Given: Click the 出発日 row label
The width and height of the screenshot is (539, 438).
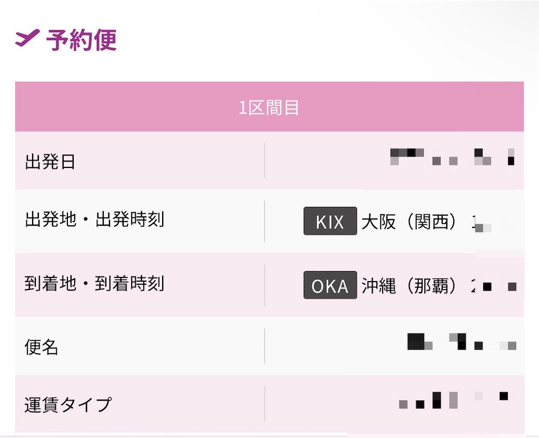Looking at the screenshot, I should [x=50, y=161].
